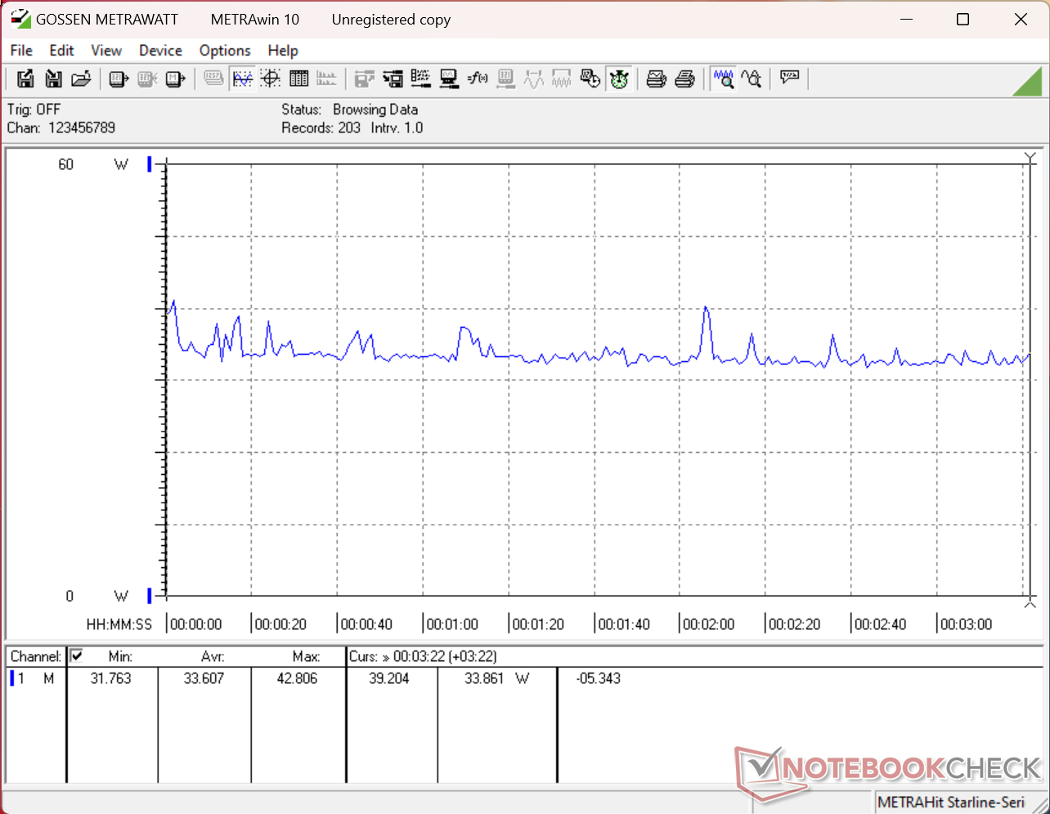
Task: Switch to the data table view
Action: [x=298, y=79]
